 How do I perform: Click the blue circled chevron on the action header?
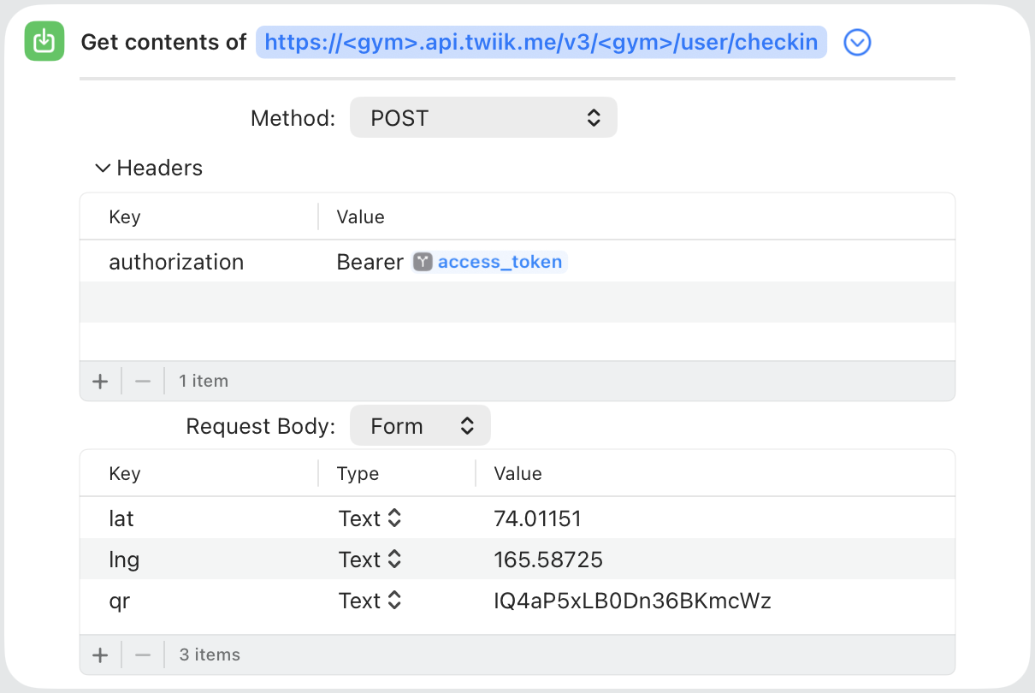(857, 42)
